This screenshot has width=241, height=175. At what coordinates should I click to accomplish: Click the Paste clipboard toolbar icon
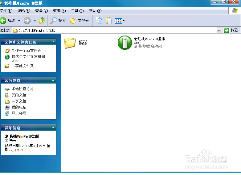tap(109, 21)
